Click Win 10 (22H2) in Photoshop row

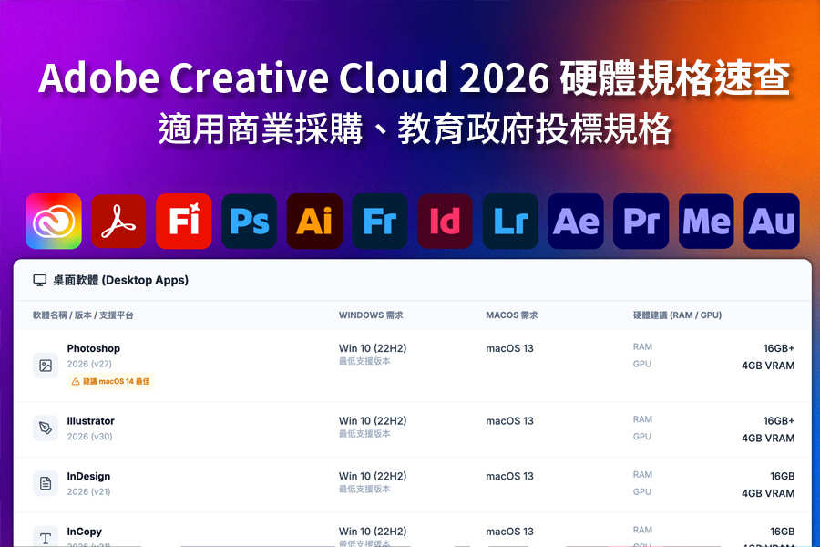click(373, 348)
